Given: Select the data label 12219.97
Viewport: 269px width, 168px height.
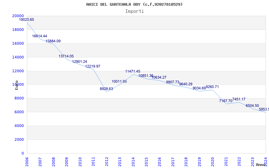Looking at the screenshot, I should coord(93,66).
